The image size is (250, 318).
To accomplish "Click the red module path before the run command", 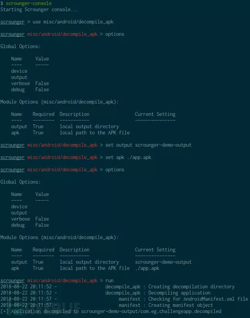I will [62, 280].
